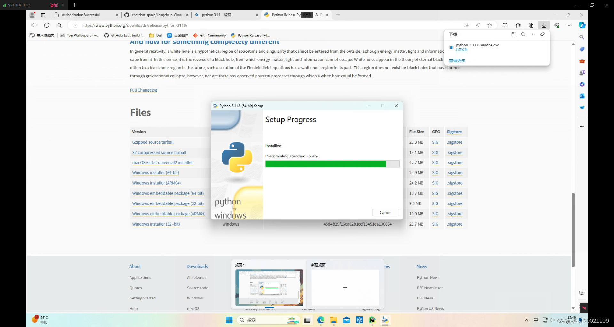Open the Windows embeddable package (ARM64) link
This screenshot has width=614, height=327.
tap(169, 214)
